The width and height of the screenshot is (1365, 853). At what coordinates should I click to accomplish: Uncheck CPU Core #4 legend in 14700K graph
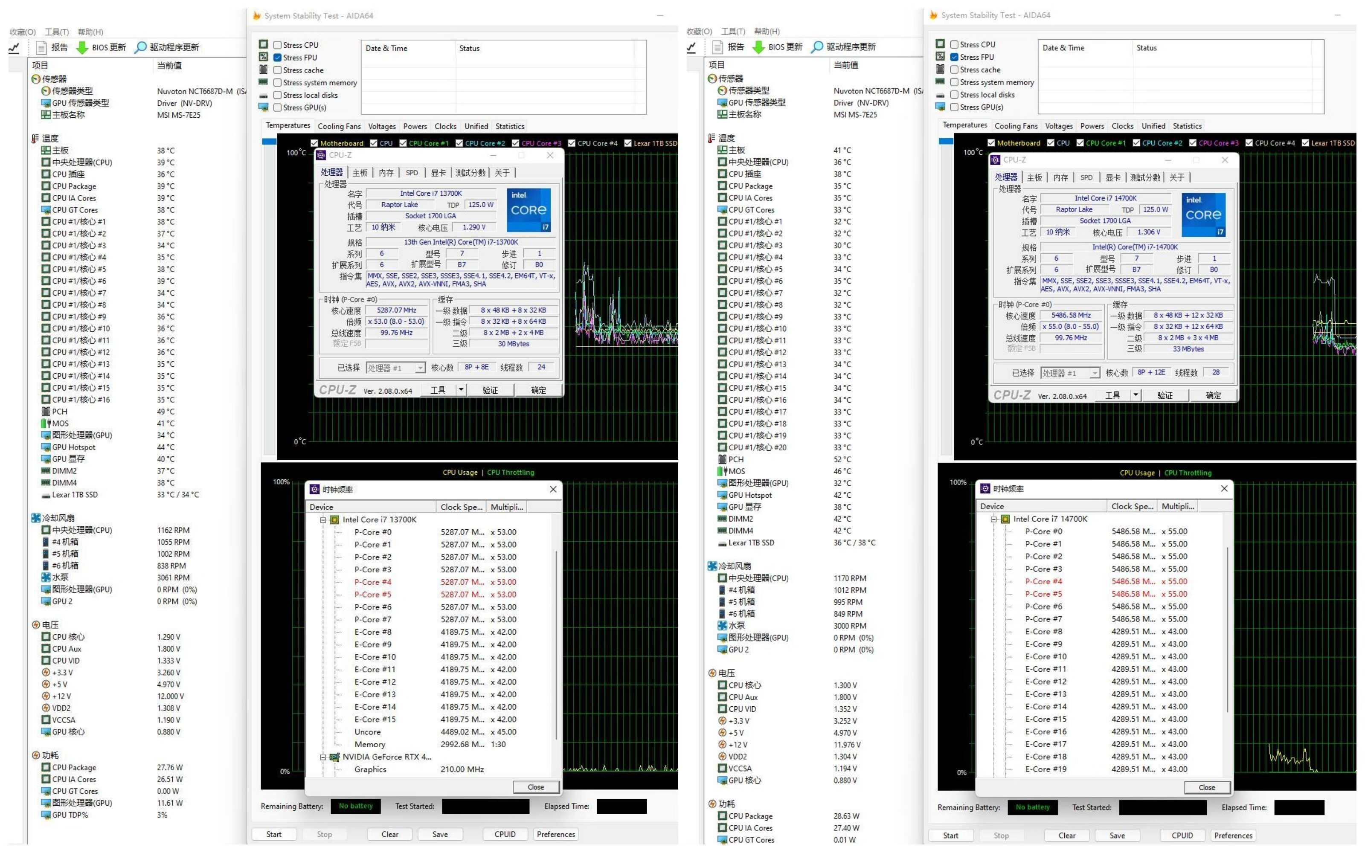point(1249,143)
